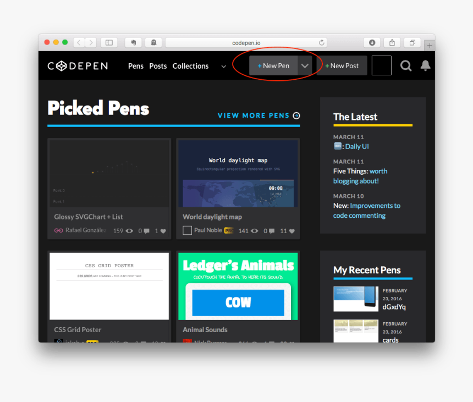Click the Ghostery ghost extension icon
Viewport: 473px width, 402px height.
[153, 42]
